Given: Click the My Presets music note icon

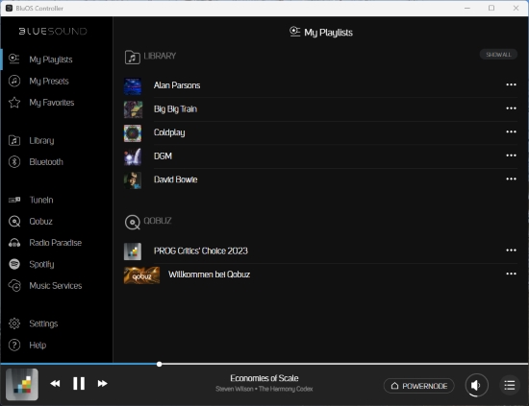Looking at the screenshot, I should (14, 81).
